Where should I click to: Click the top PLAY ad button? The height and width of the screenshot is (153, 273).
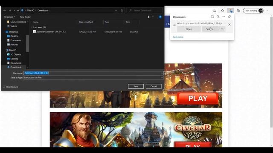point(198,99)
